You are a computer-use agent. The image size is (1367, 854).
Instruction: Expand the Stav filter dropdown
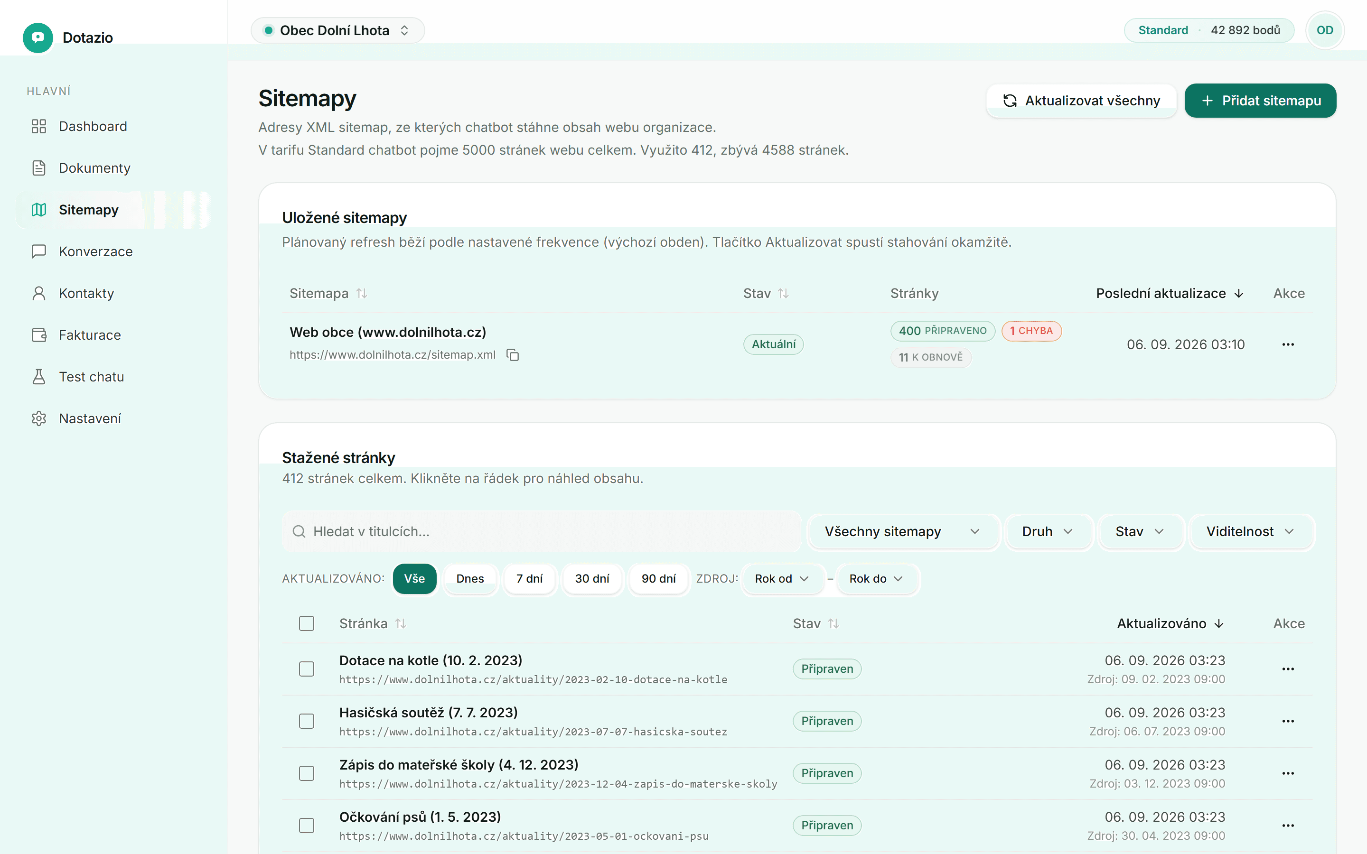pos(1140,531)
